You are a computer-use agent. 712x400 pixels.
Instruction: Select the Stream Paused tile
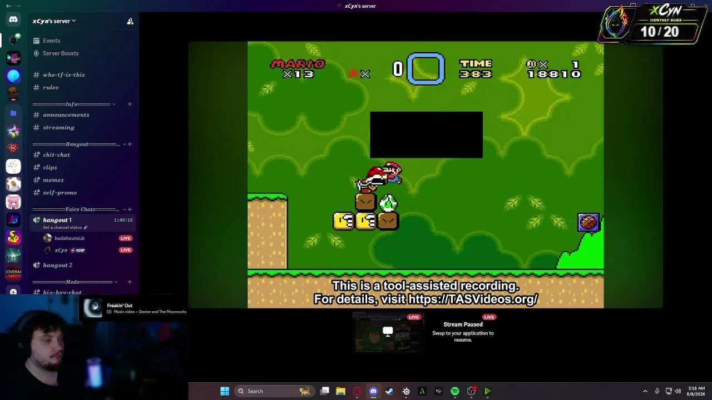pyautogui.click(x=463, y=332)
